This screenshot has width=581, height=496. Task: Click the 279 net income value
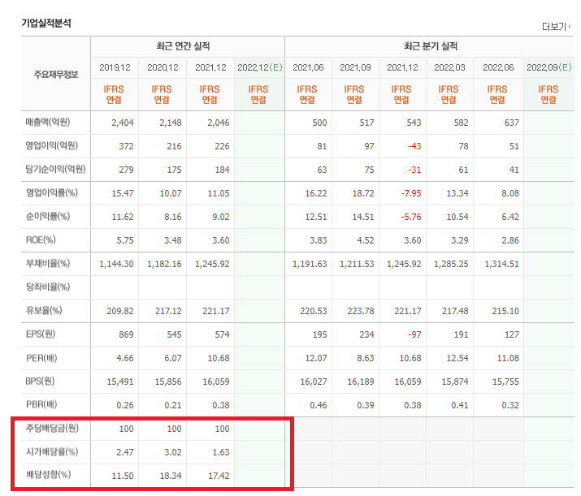click(x=126, y=170)
